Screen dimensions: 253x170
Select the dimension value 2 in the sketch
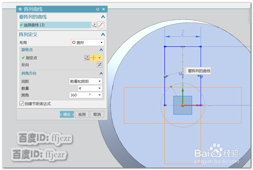point(183,33)
